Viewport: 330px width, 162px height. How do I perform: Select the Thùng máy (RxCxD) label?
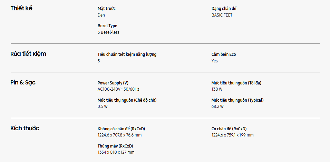(115, 146)
